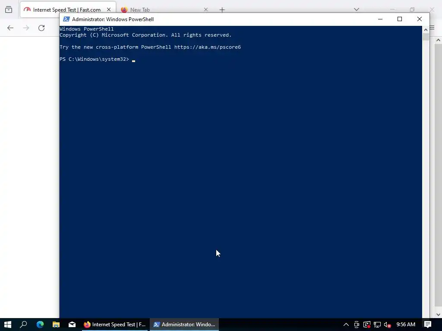This screenshot has height=331, width=442.
Task: Open the clock showing 9:56 AM
Action: [x=406, y=325]
